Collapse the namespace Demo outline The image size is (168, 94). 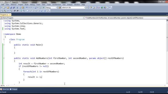[x=4, y=34]
